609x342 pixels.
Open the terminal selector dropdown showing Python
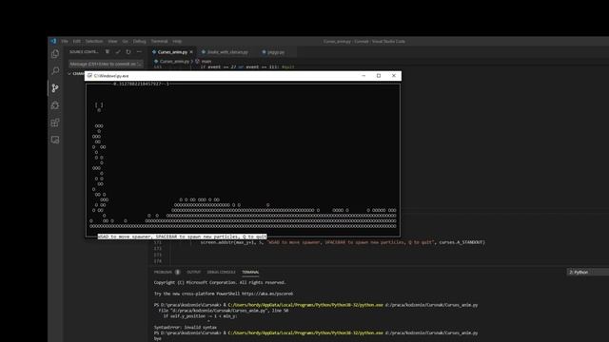pyautogui.click(x=587, y=273)
